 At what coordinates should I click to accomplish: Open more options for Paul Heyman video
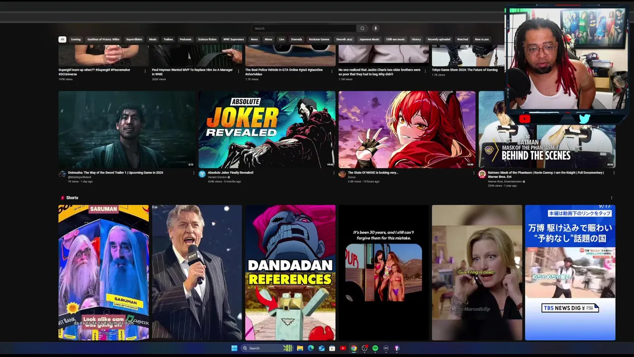click(238, 71)
